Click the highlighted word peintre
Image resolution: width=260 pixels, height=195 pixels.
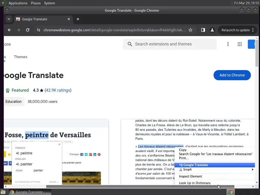[37, 135]
